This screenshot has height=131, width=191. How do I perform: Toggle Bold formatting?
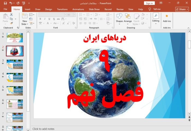(x=40, y=19)
